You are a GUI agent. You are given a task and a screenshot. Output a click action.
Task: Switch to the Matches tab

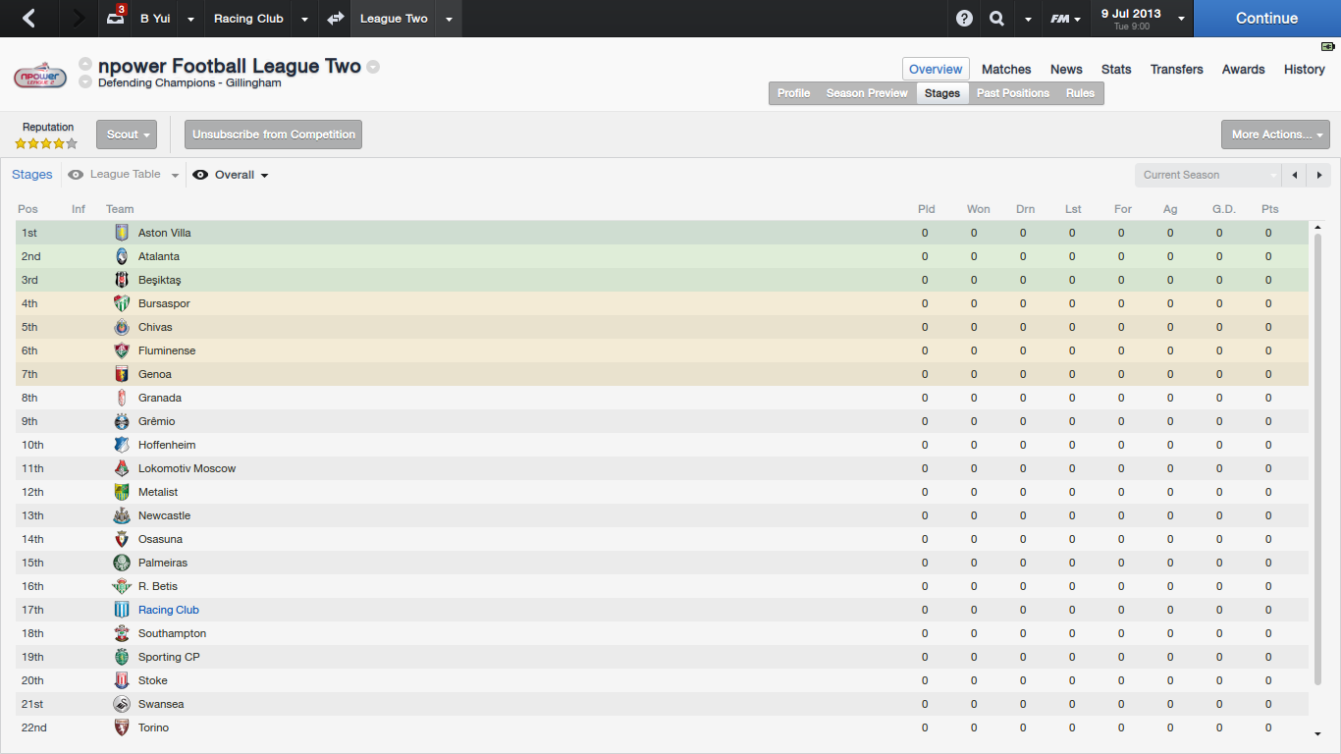point(1006,69)
